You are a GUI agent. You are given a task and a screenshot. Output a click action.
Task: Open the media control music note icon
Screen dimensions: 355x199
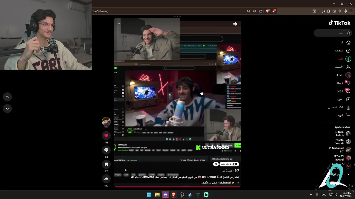tap(323, 11)
